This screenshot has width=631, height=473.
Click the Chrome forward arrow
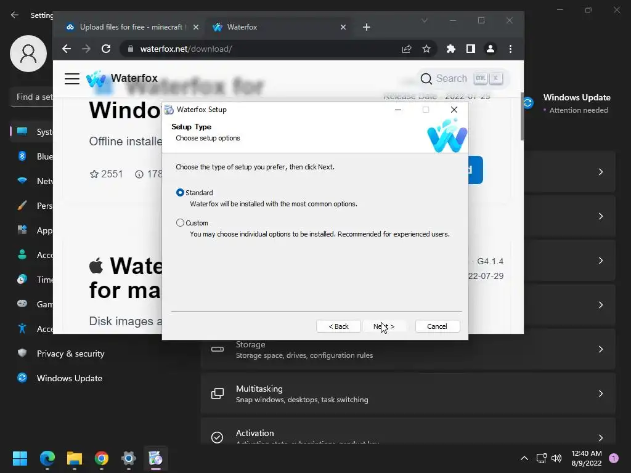point(86,49)
